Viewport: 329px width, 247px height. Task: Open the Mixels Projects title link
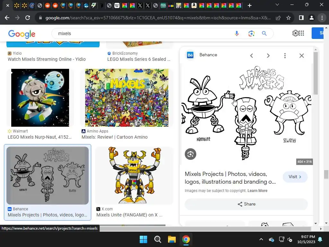pos(230,178)
